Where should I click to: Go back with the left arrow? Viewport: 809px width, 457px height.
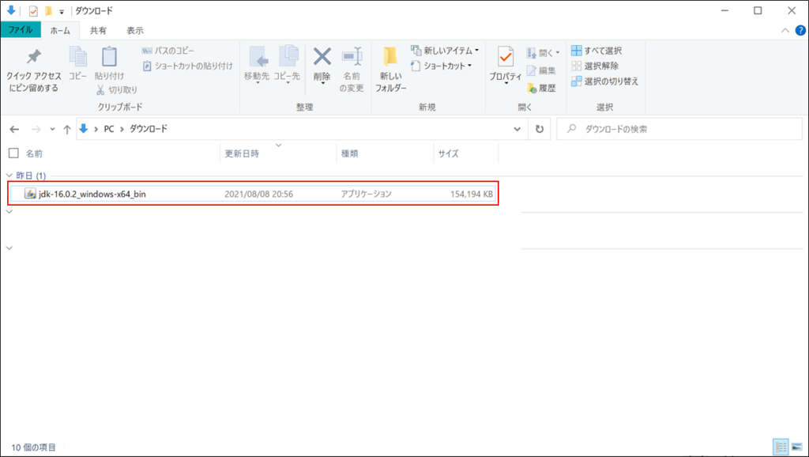click(14, 129)
